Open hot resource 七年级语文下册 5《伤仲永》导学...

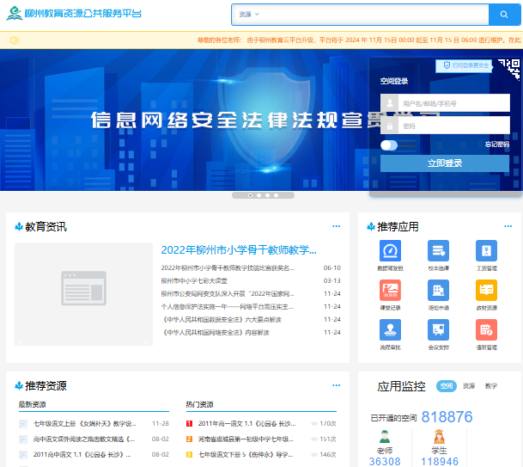pyautogui.click(x=246, y=454)
